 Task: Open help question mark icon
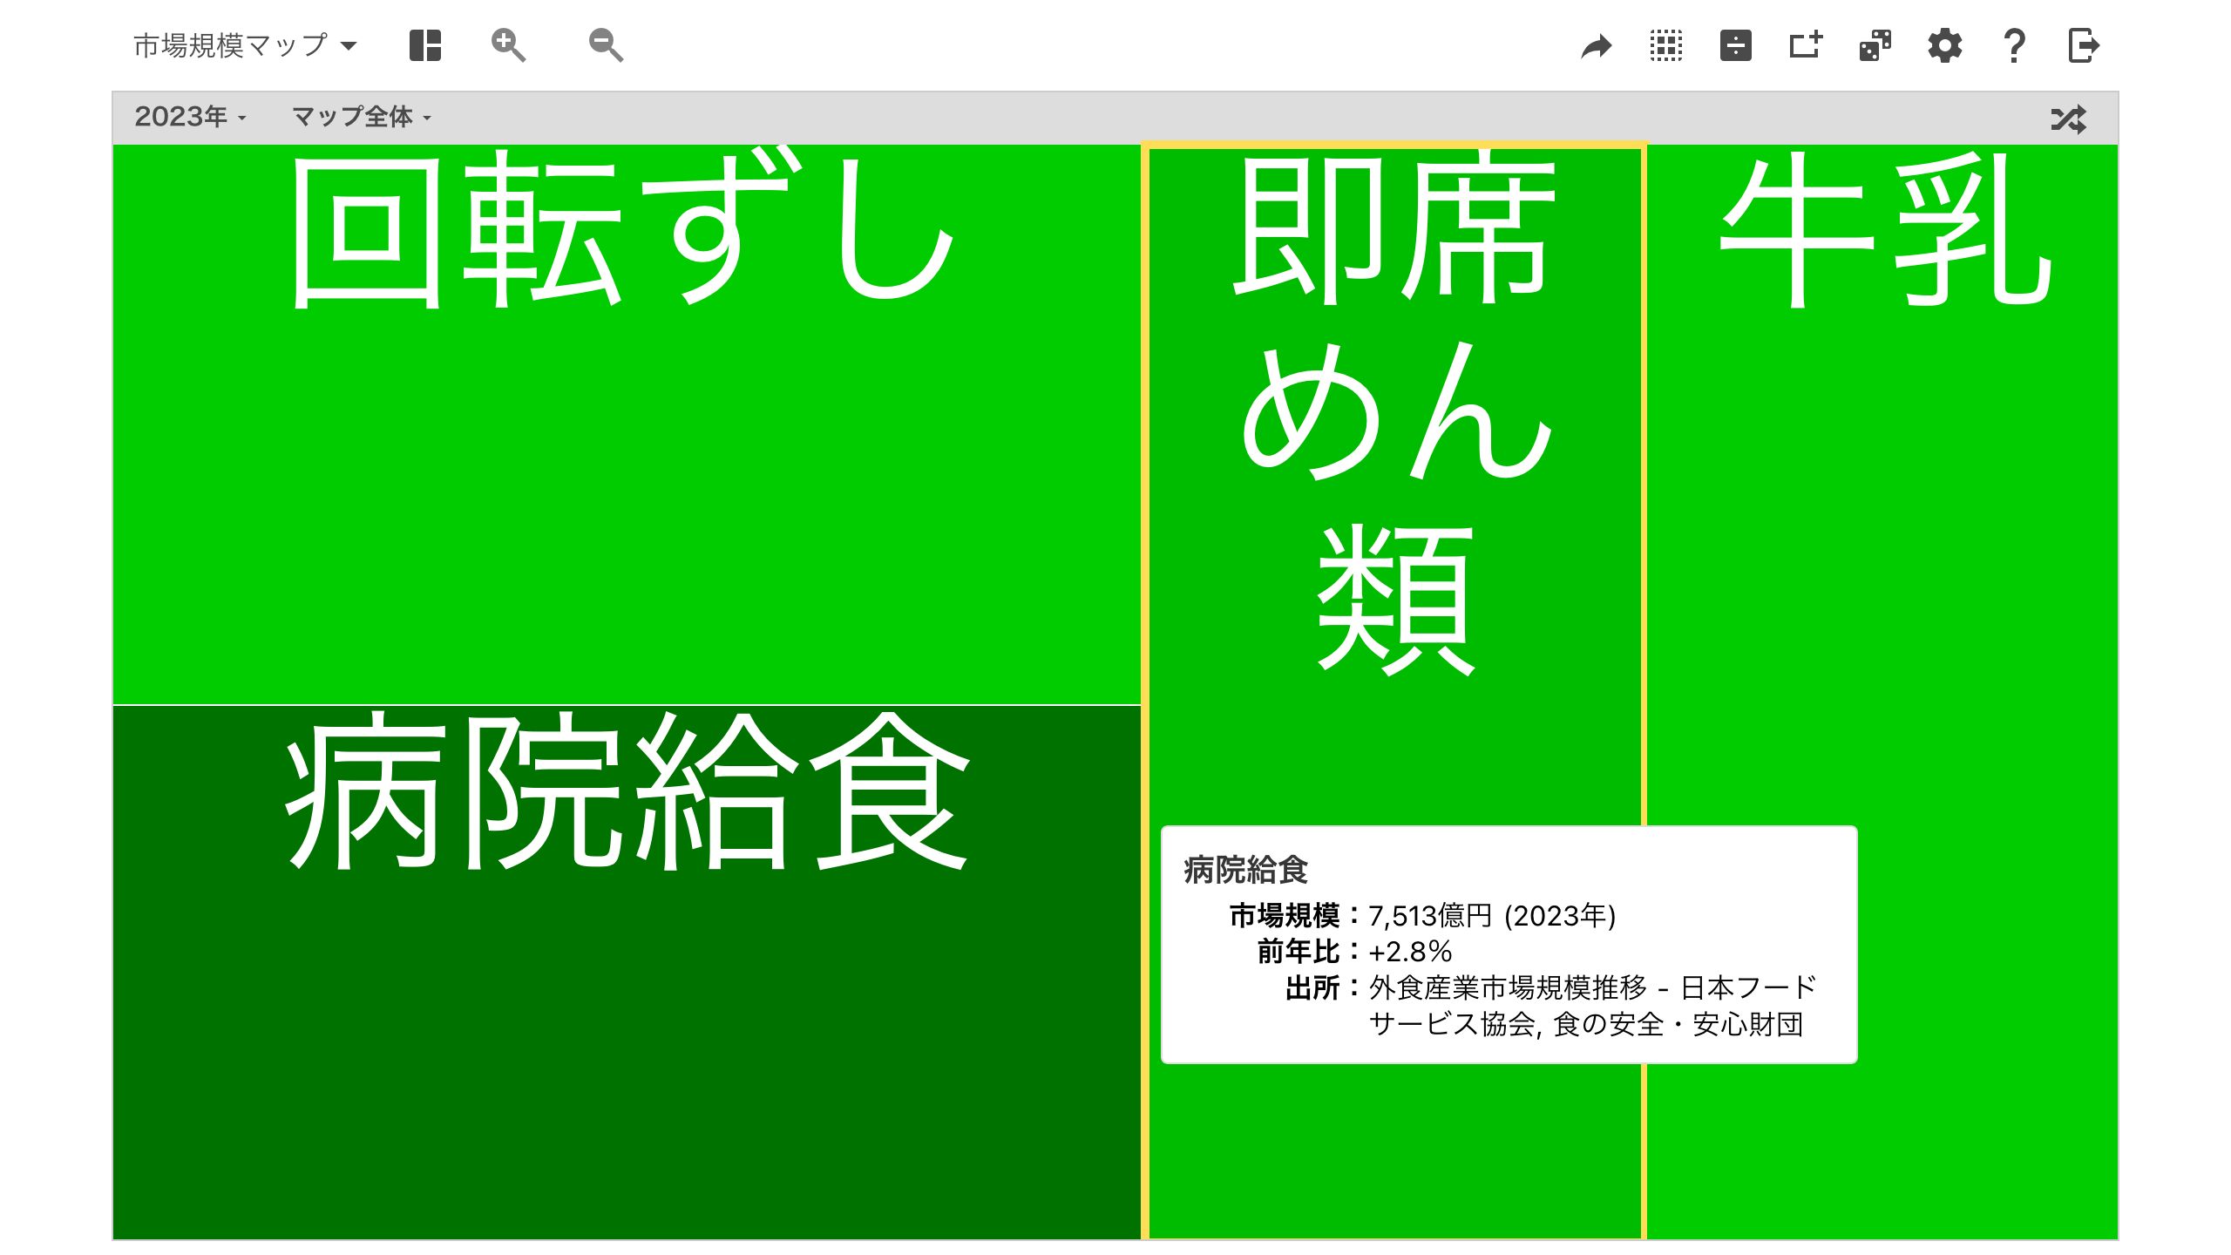[2014, 45]
